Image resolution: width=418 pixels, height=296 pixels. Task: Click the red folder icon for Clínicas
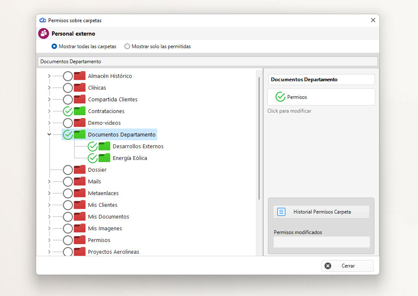pos(80,88)
